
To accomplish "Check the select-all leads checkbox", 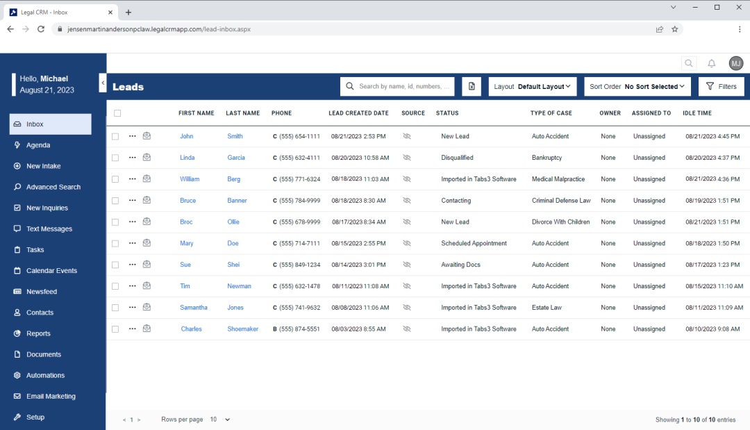I will click(117, 113).
